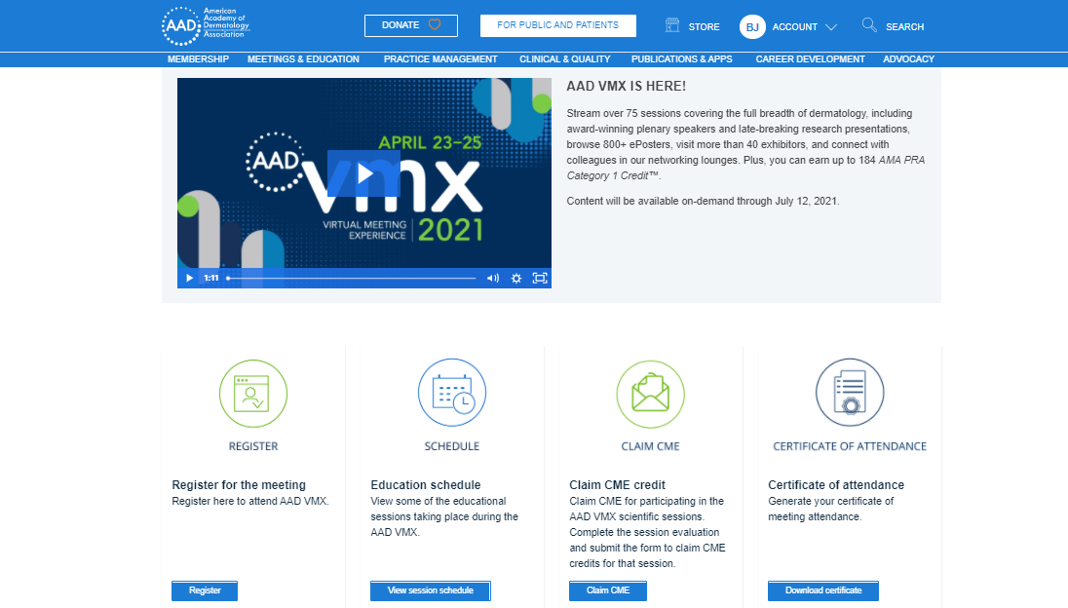Click For Public and Patients button
Viewport: 1068px width, 608px height.
click(557, 25)
